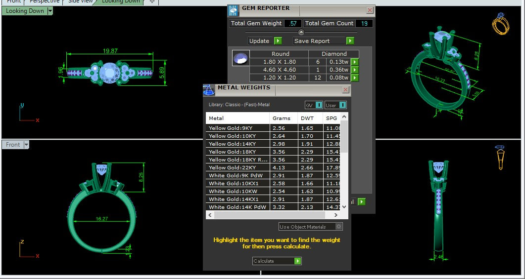
Task: Select the Yellow Gold:22KY row
Action: [273, 167]
